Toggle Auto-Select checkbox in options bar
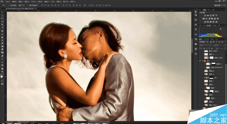The height and width of the screenshot is (124, 227). pyautogui.click(x=9, y=5)
